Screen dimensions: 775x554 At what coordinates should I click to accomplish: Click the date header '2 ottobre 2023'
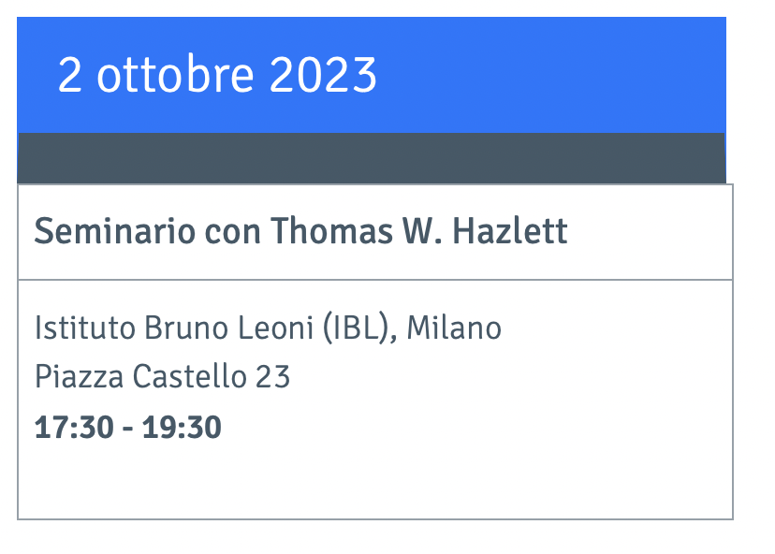(217, 75)
